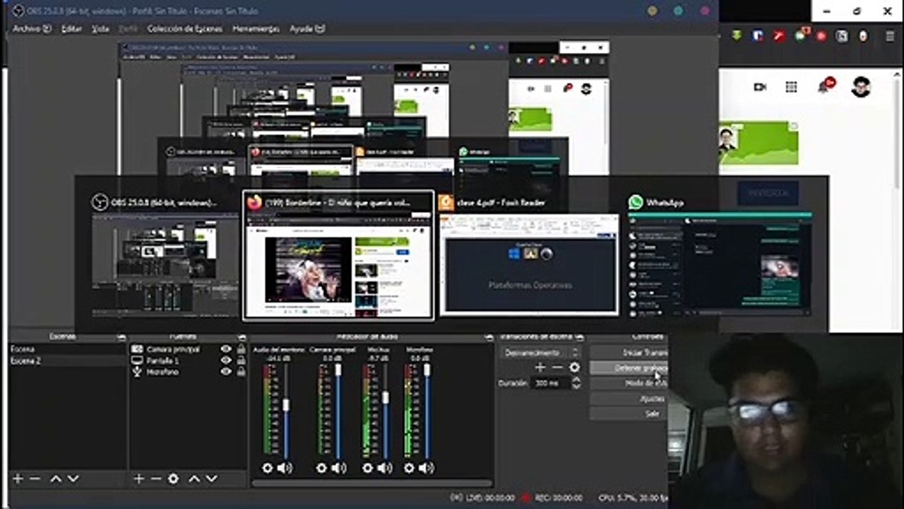Open the Ayuda menu
904x509 pixels.
(307, 29)
